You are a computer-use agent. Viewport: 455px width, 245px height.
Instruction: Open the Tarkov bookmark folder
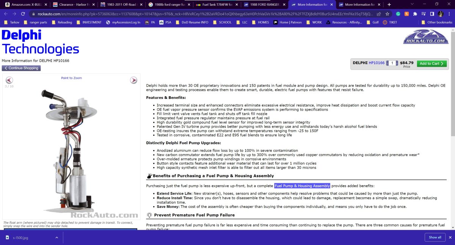[x=12, y=22]
